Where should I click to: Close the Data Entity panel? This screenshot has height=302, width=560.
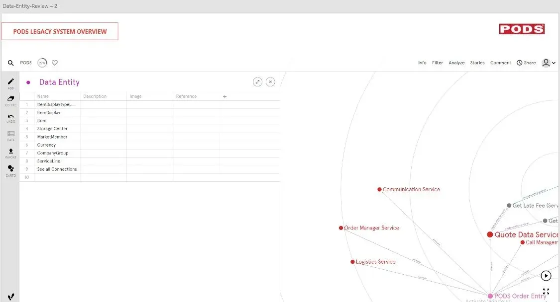click(x=270, y=82)
